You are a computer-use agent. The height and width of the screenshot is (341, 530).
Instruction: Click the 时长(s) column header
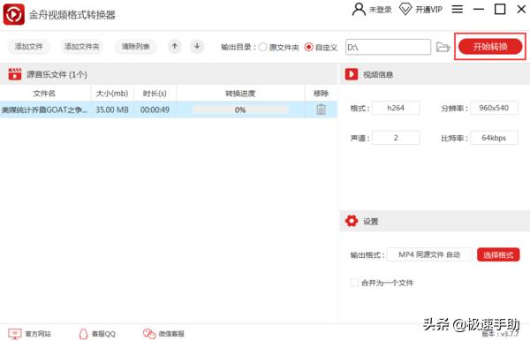pyautogui.click(x=155, y=94)
